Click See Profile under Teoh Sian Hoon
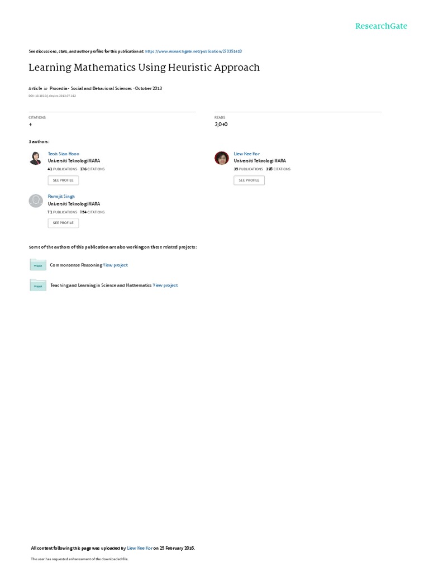The height and width of the screenshot is (572, 429). (63, 180)
